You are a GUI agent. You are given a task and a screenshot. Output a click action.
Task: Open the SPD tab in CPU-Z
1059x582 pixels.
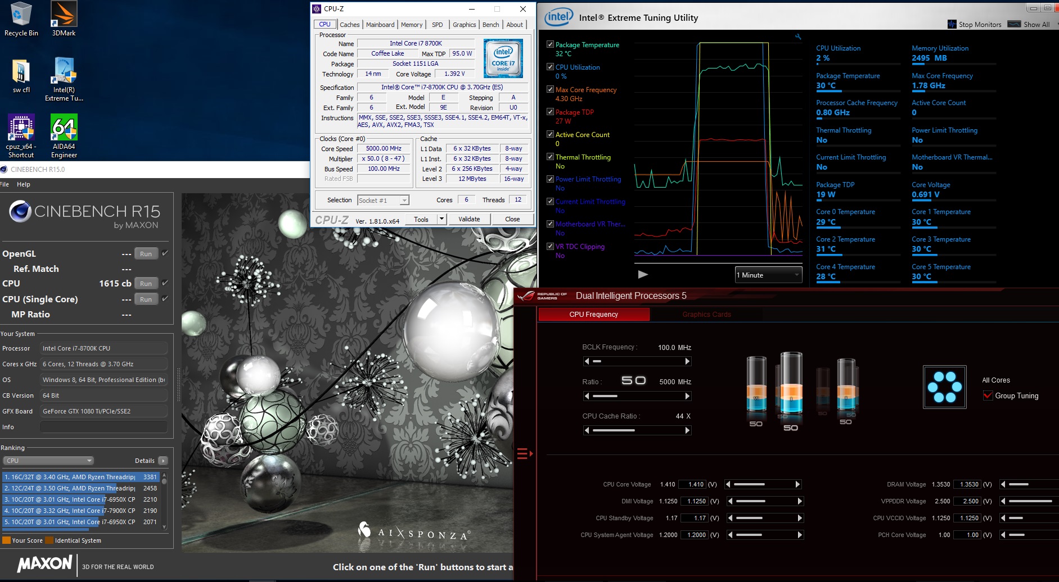[438, 25]
